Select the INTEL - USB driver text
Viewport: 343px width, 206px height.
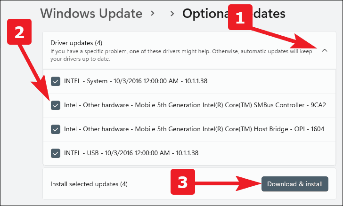pos(131,153)
